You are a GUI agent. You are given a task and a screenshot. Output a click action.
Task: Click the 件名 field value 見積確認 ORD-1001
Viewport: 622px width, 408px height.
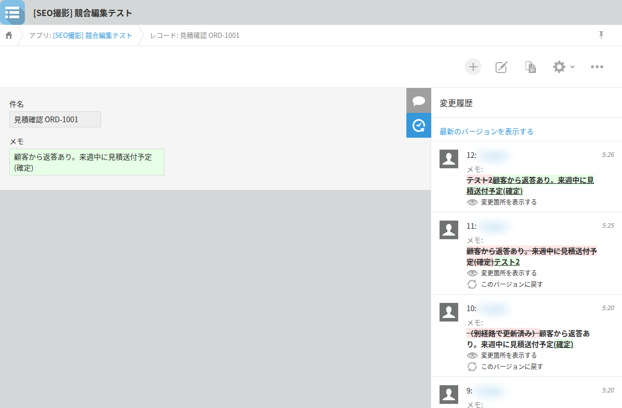[x=55, y=120]
